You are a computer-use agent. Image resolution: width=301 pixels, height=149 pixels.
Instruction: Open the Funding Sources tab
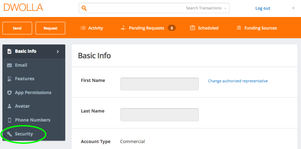click(257, 28)
